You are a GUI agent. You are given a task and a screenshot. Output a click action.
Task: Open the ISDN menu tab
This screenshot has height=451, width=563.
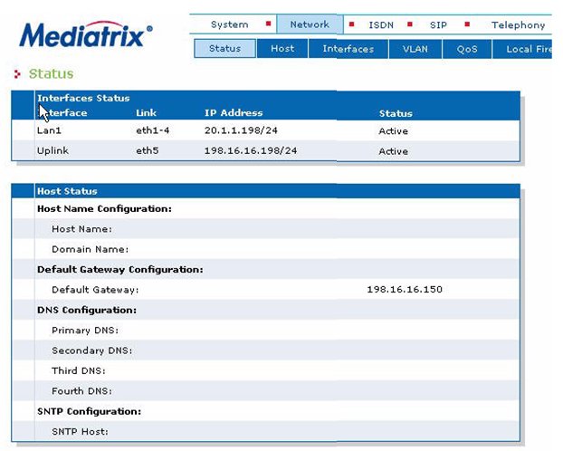pos(381,24)
